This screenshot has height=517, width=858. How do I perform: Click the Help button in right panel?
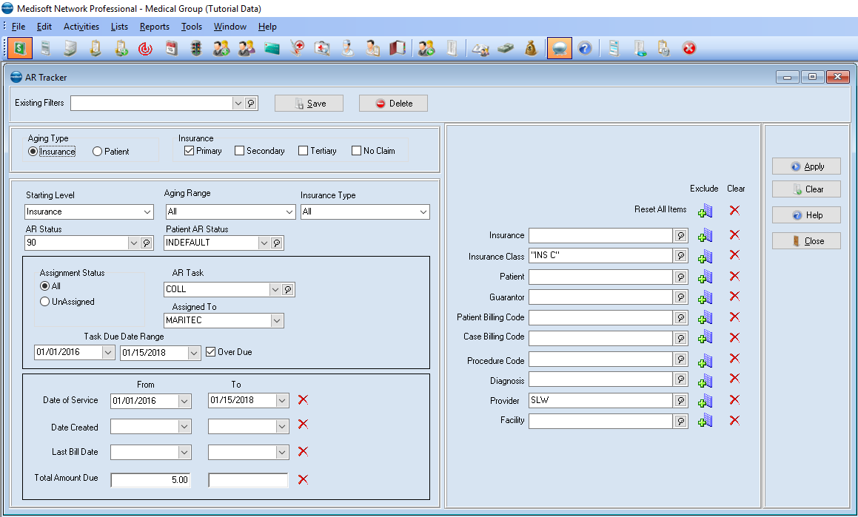tap(807, 215)
